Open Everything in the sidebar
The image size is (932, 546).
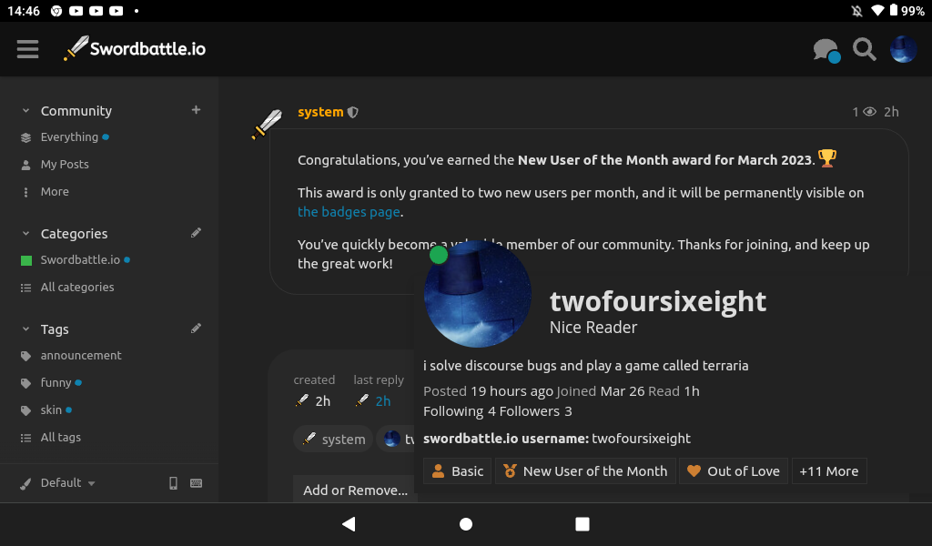[x=69, y=137]
